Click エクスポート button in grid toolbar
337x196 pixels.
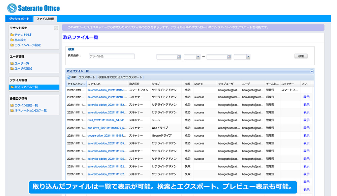point(87,77)
